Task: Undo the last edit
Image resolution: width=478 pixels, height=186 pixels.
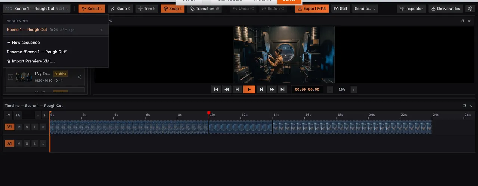Action: pos(243,9)
